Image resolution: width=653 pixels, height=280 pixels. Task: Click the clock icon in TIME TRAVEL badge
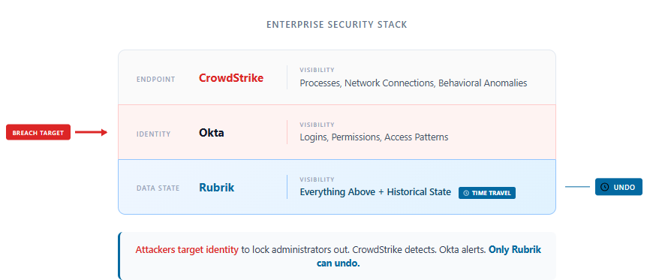[466, 193]
